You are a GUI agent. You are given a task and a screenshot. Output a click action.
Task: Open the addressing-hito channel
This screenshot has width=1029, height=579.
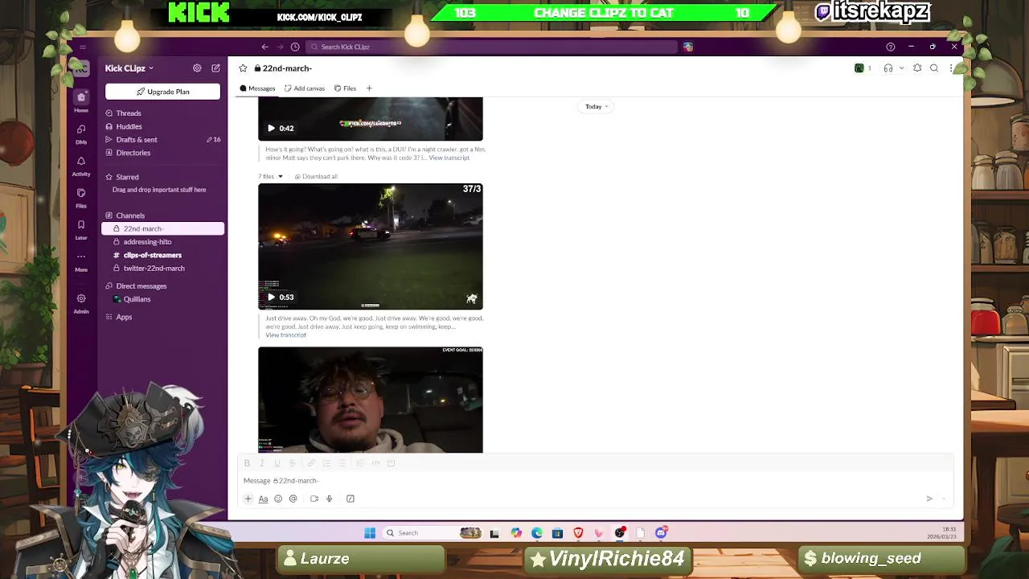[147, 242]
